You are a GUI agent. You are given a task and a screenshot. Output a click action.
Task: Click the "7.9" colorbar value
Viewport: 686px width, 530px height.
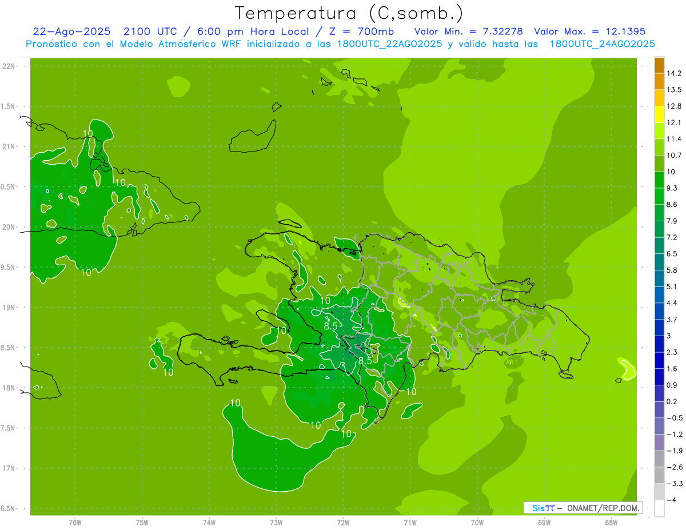point(672,221)
